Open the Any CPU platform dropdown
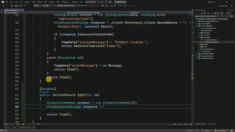 [x=49, y=6]
